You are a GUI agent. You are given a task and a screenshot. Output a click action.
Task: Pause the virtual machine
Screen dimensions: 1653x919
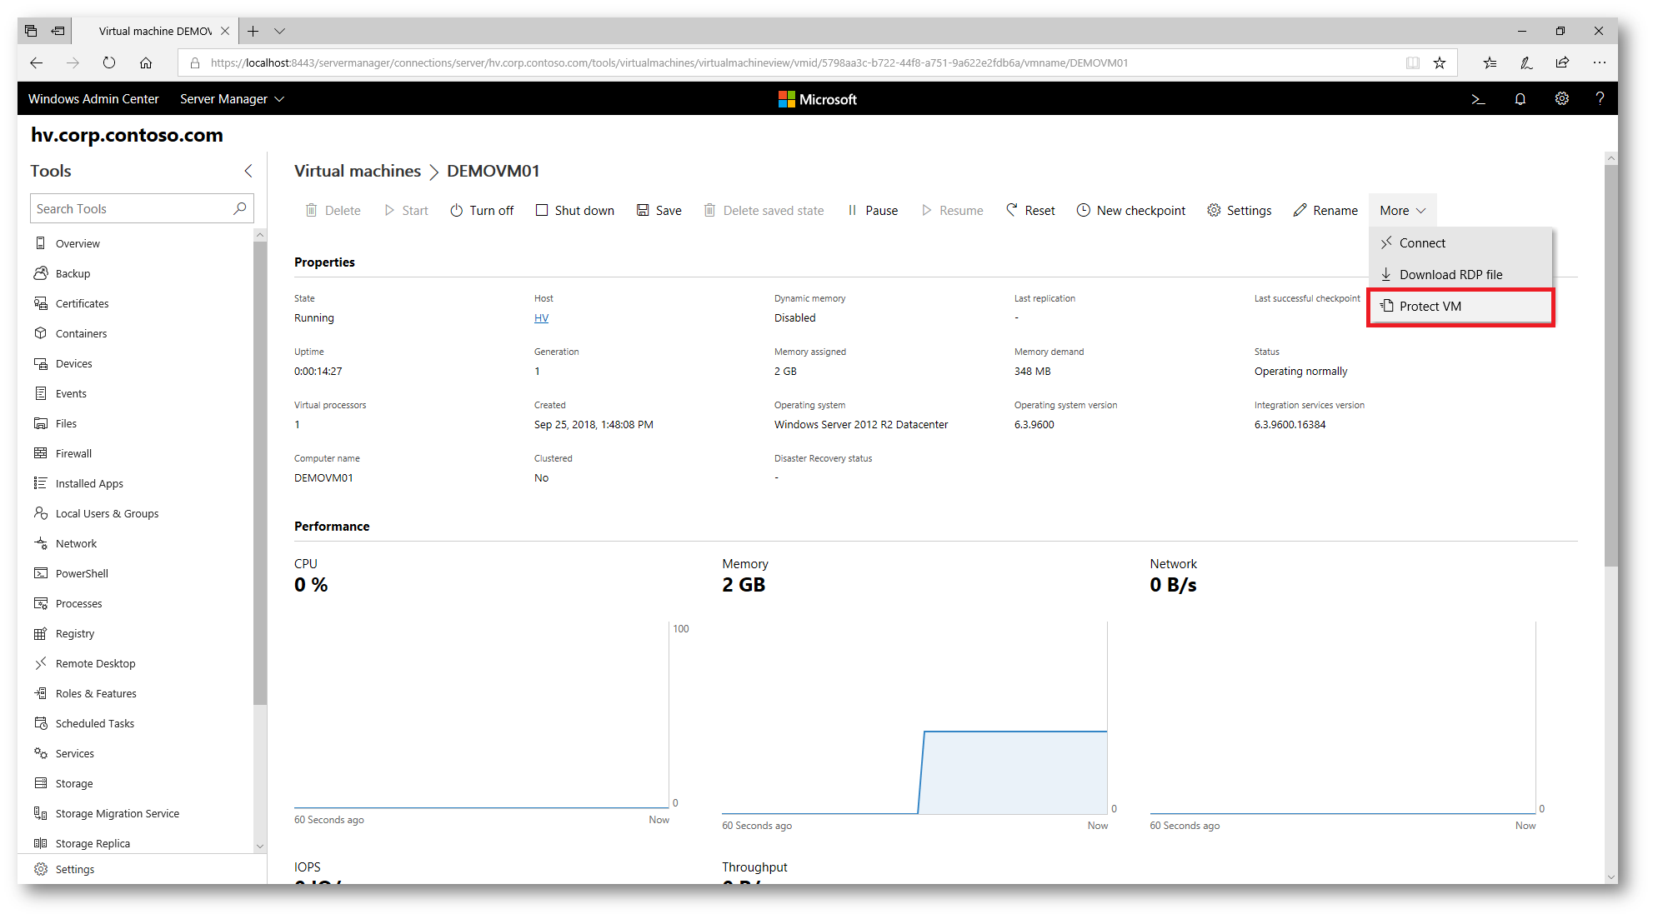(873, 211)
